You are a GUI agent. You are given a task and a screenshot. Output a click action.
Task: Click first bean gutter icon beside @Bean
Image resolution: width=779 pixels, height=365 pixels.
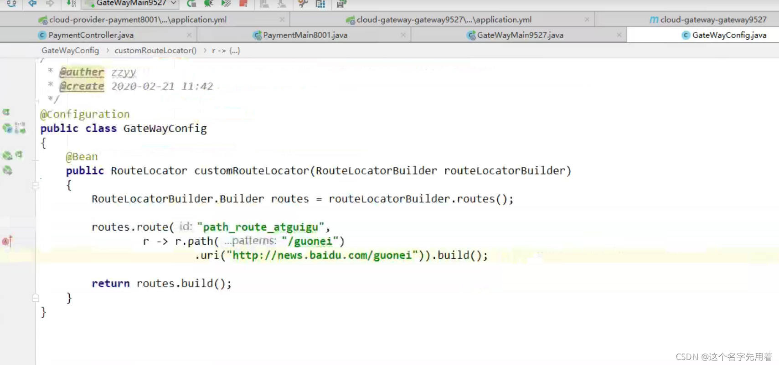[7, 155]
